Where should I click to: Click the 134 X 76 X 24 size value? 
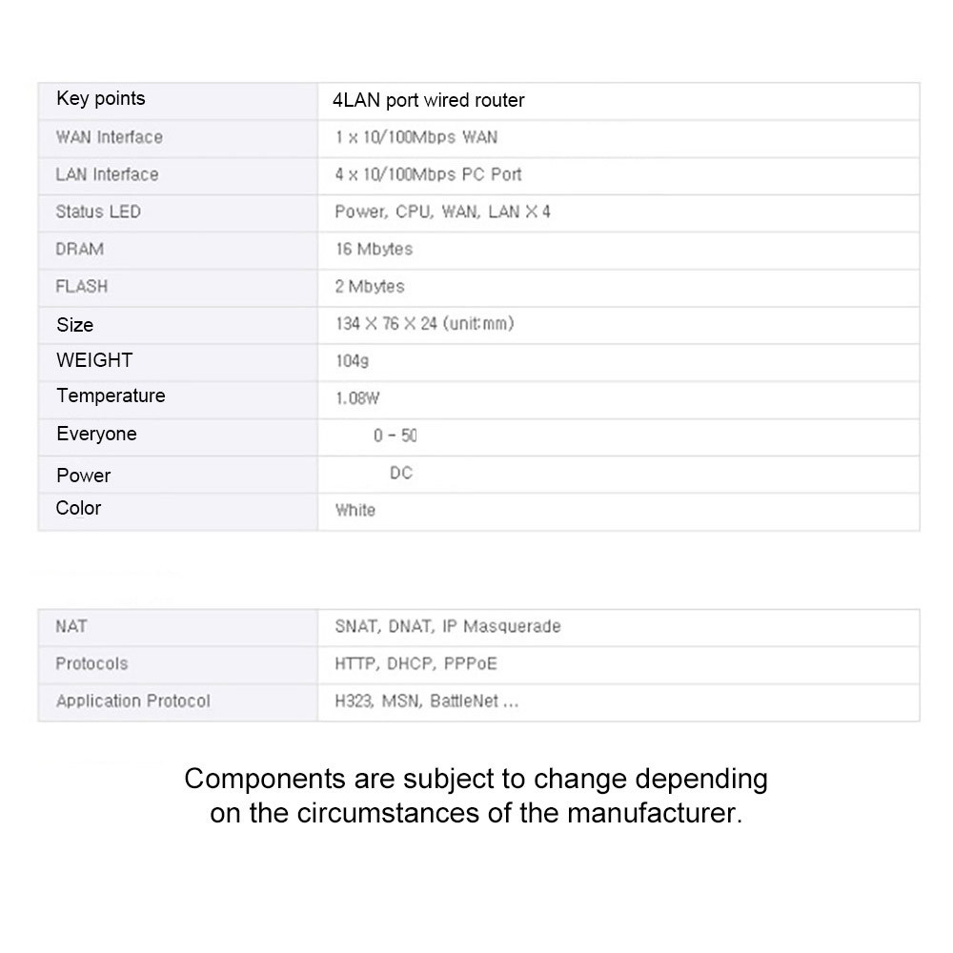pos(424,324)
